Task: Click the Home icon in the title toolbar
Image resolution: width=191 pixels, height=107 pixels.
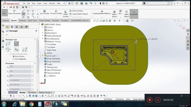Action: point(69,3)
